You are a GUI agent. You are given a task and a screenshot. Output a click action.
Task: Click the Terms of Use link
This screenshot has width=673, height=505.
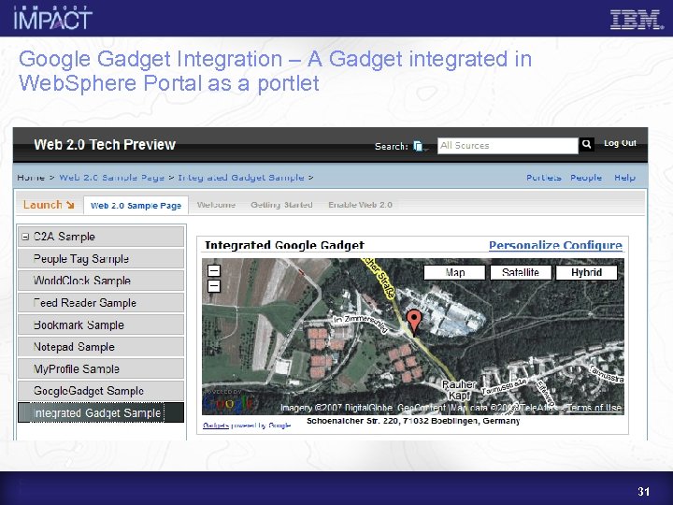point(594,408)
